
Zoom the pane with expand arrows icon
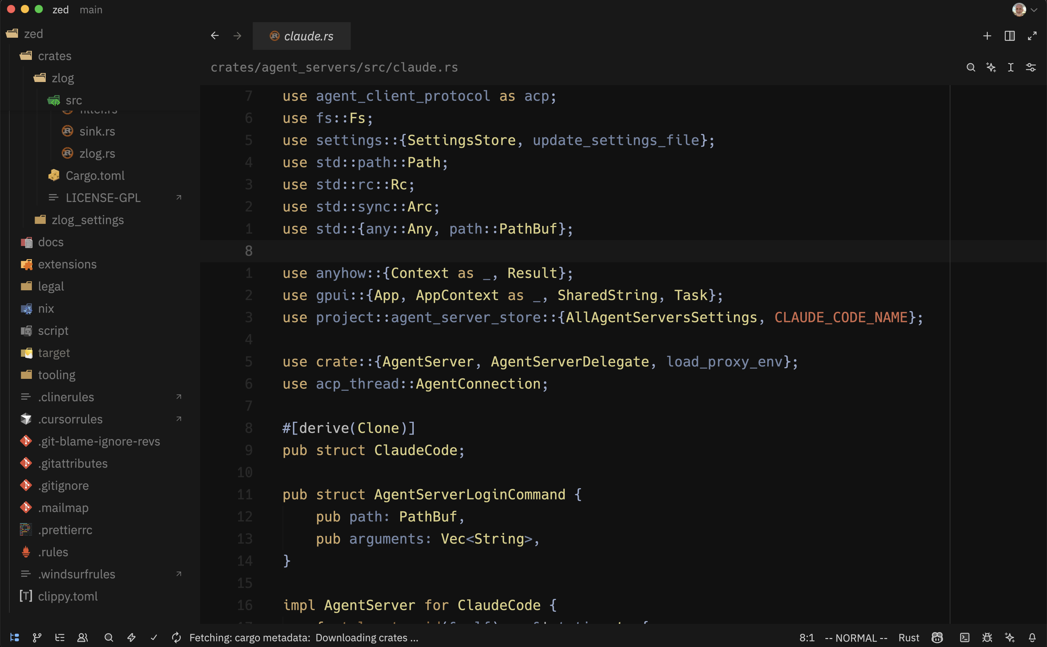(1032, 36)
